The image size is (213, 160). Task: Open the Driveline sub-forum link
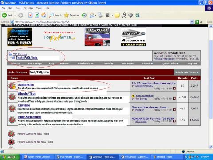pos(24,105)
